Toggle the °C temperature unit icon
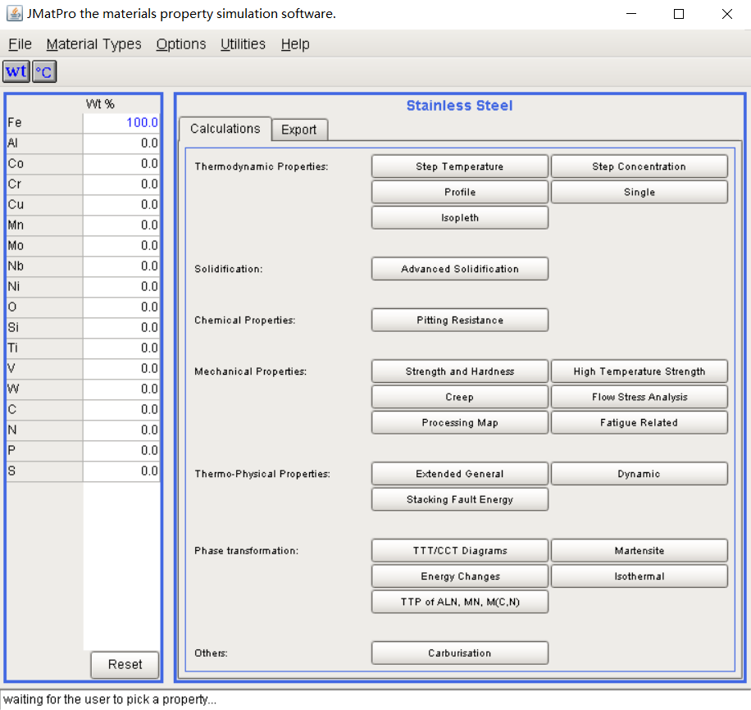The width and height of the screenshot is (751, 710). [x=44, y=71]
